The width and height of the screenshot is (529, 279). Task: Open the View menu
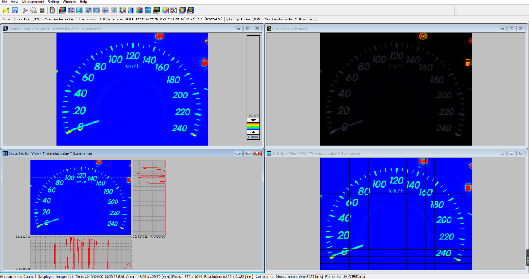click(14, 2)
